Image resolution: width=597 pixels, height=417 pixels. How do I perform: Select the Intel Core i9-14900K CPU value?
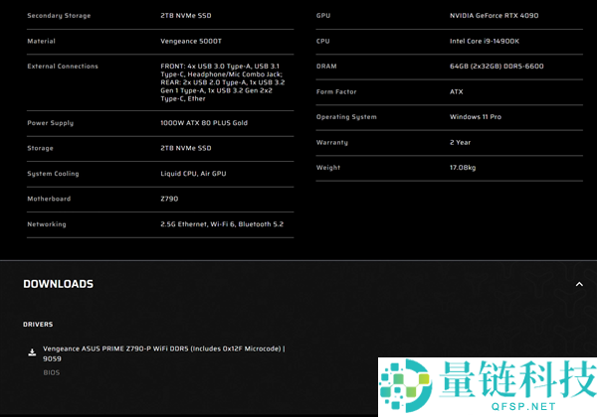pyautogui.click(x=484, y=41)
